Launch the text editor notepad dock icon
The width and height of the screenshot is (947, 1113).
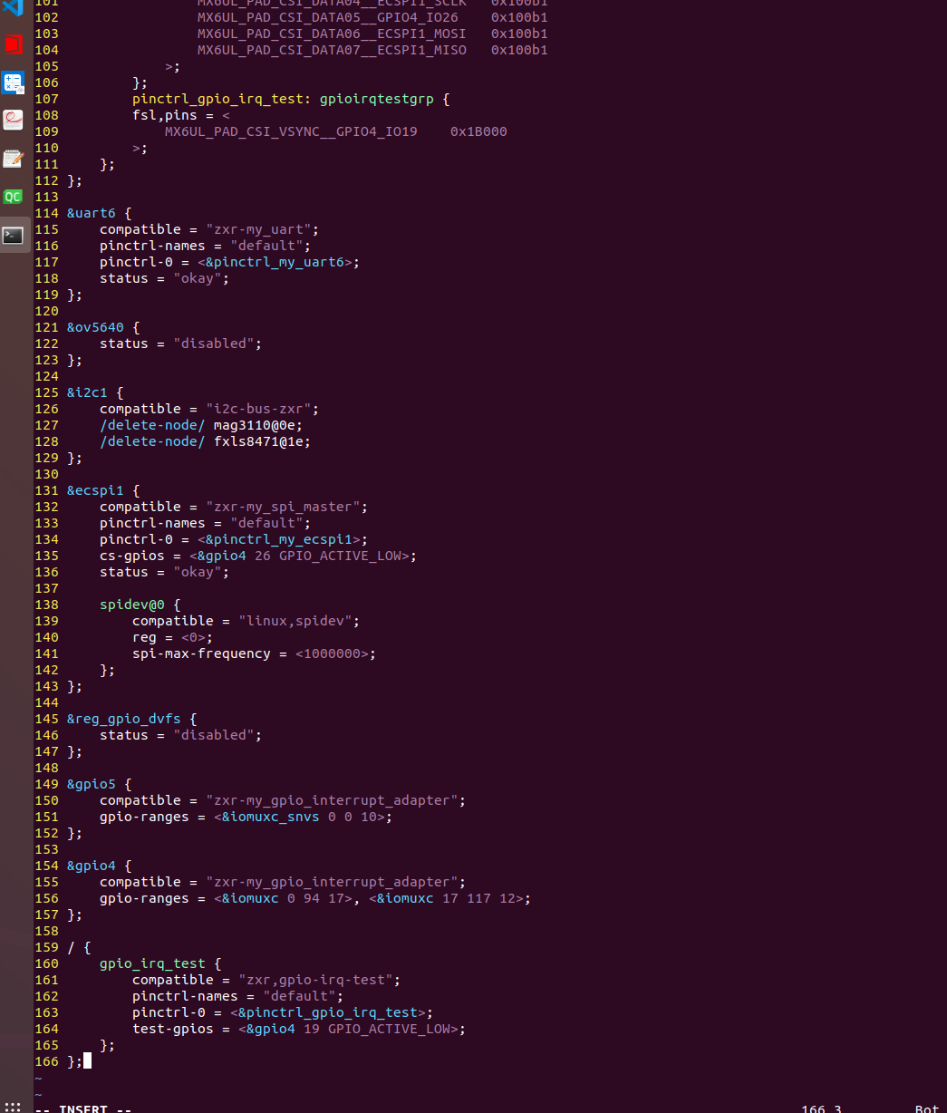coord(13,159)
